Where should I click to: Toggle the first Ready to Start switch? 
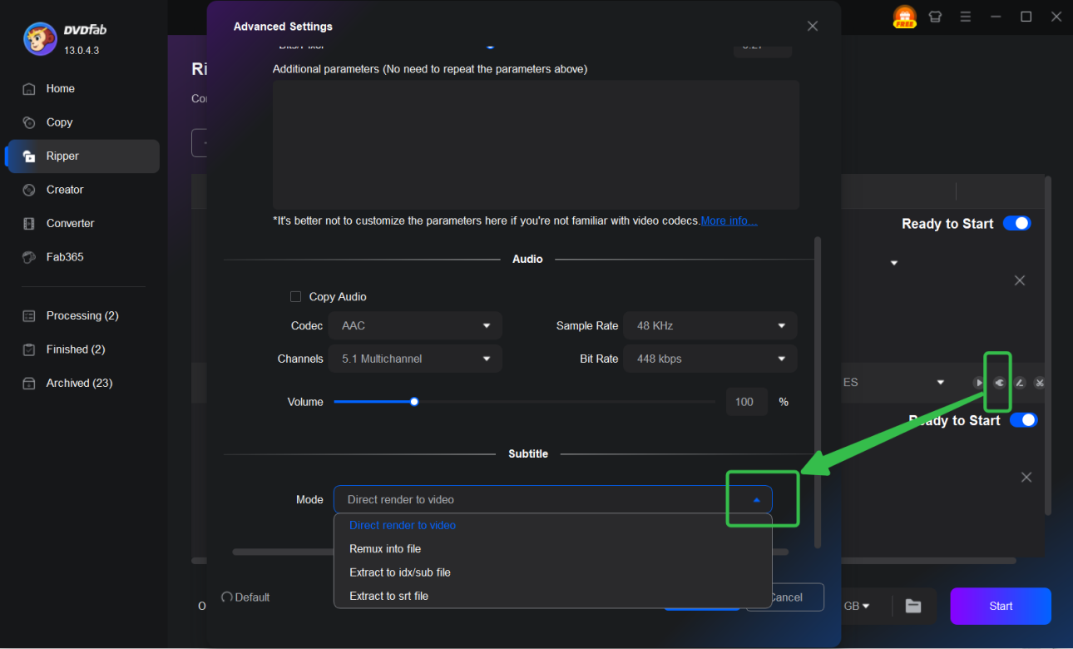coord(1016,223)
